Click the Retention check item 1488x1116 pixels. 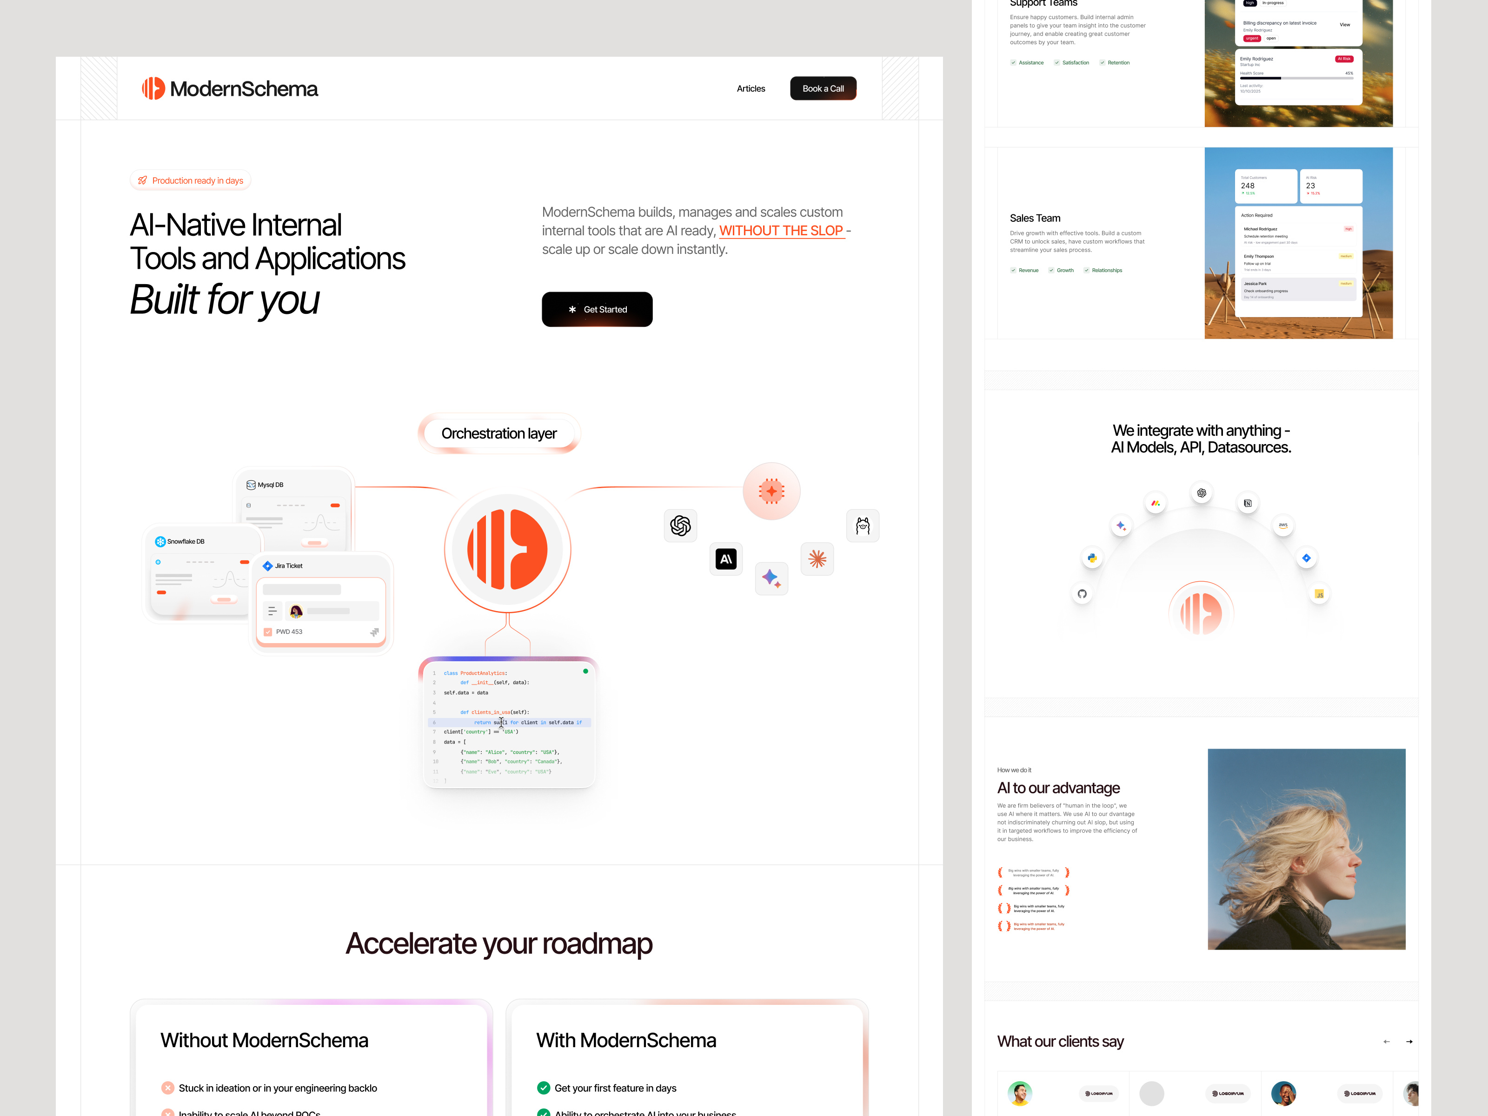click(x=1115, y=63)
